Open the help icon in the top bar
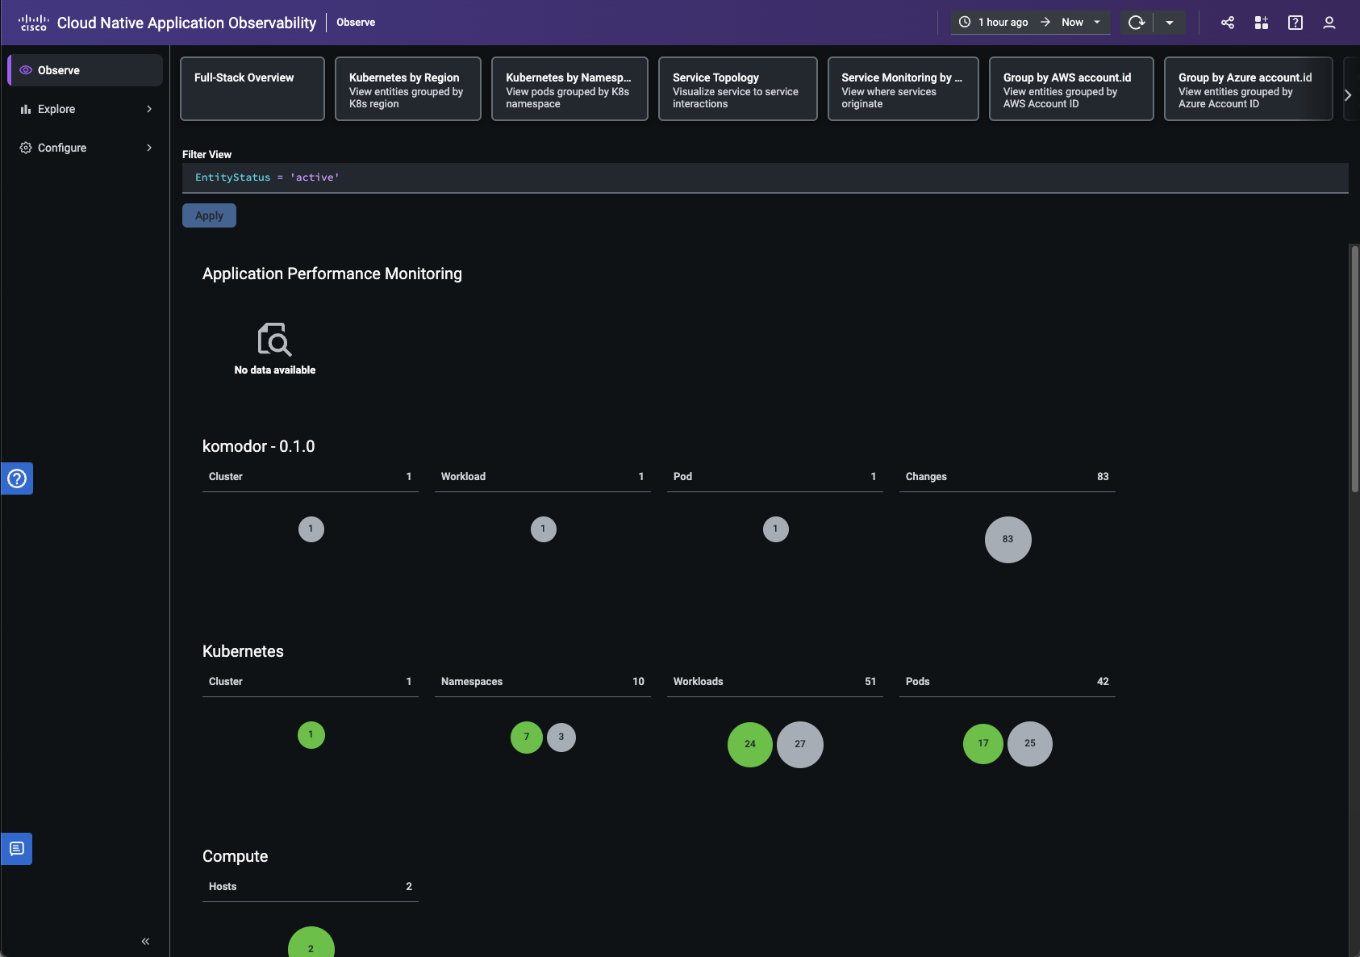The height and width of the screenshot is (957, 1360). pos(1295,22)
